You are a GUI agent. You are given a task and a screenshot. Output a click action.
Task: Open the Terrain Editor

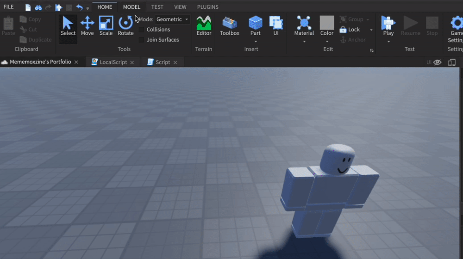coord(204,26)
